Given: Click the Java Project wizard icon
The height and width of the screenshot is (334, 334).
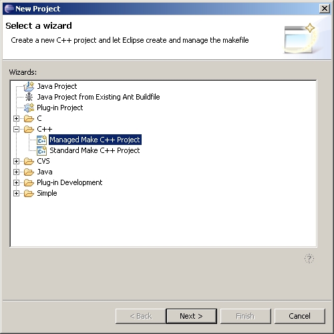Looking at the screenshot, I should click(29, 86).
